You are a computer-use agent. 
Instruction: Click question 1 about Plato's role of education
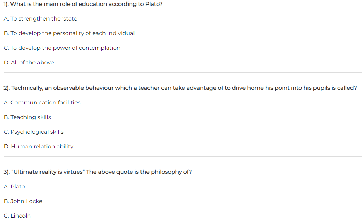coord(83,4)
